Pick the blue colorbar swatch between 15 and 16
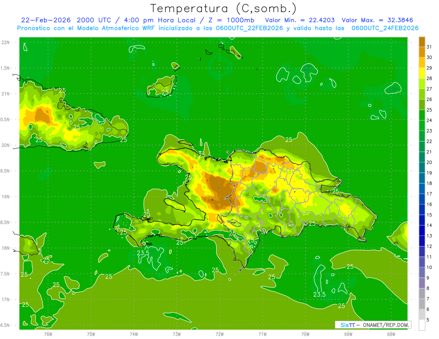Screen dimensions: 439x339 [x=422, y=210]
